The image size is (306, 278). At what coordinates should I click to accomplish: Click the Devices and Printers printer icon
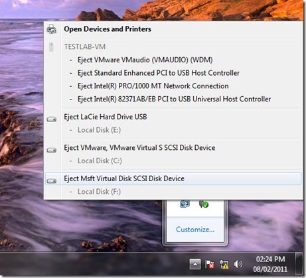coord(52,29)
